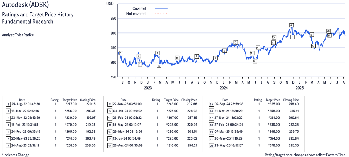The image size is (349, 157).
Task: Click row number box 8 in second table
Action: click(x=110, y=104)
